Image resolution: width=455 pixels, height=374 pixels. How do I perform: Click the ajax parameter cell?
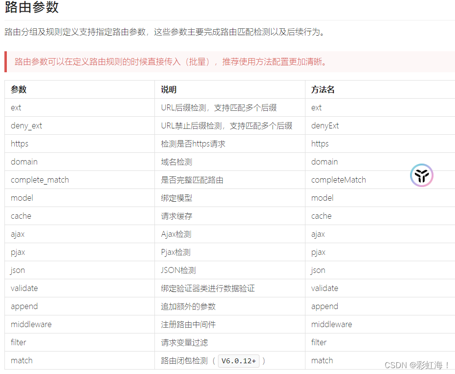(x=18, y=234)
